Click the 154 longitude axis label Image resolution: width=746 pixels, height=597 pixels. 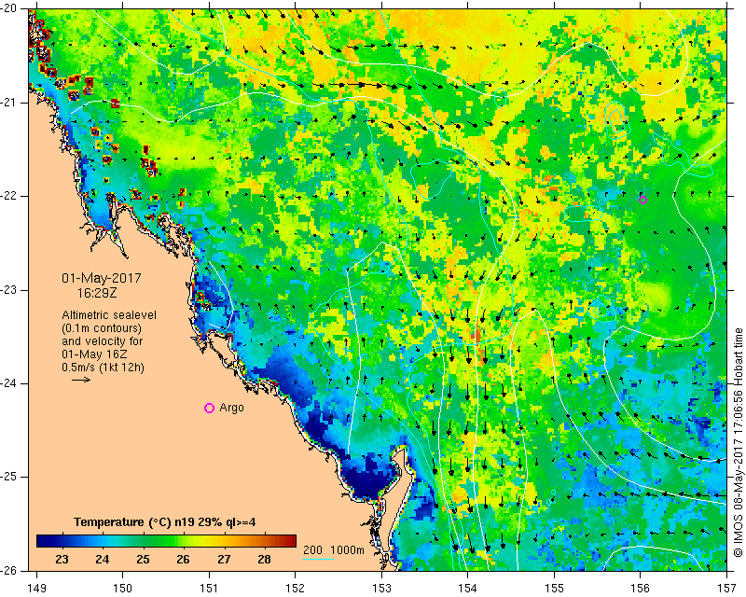[x=468, y=588]
